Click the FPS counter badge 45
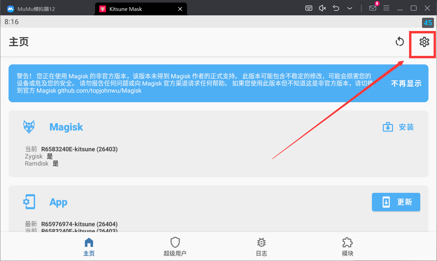The width and height of the screenshot is (437, 261). click(427, 23)
